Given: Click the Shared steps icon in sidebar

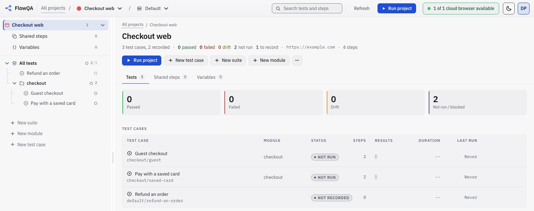Looking at the screenshot, I should point(14,36).
